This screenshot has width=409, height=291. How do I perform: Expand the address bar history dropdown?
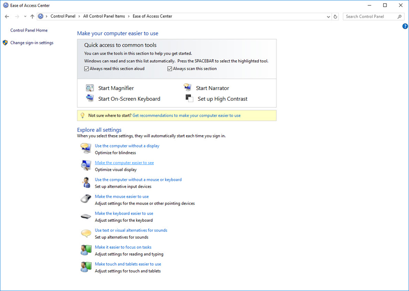328,16
